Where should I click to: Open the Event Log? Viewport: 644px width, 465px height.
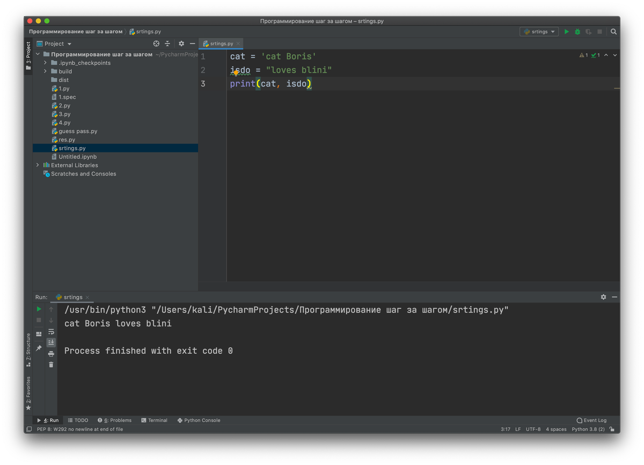click(x=591, y=420)
